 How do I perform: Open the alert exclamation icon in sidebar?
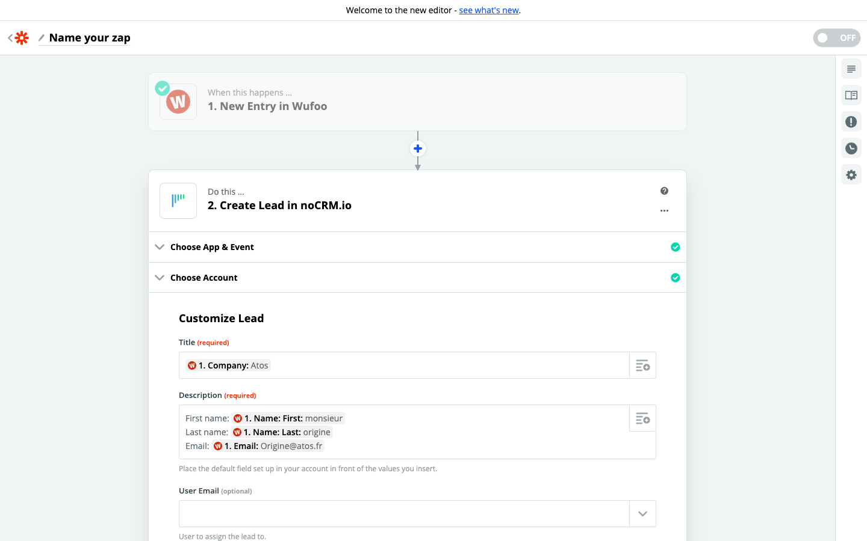[851, 122]
